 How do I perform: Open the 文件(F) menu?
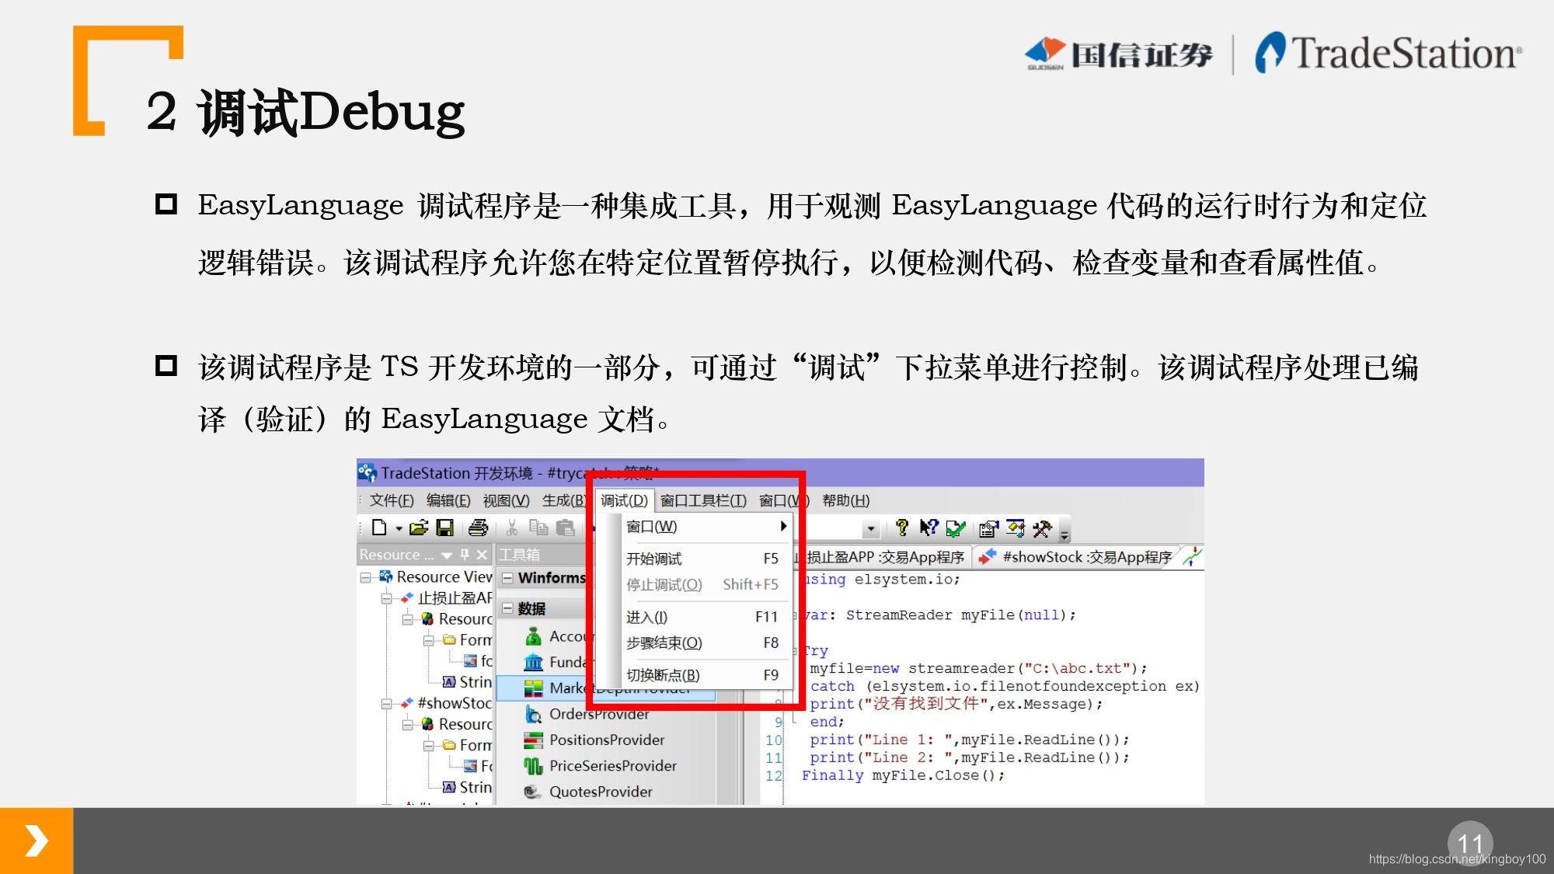(392, 501)
